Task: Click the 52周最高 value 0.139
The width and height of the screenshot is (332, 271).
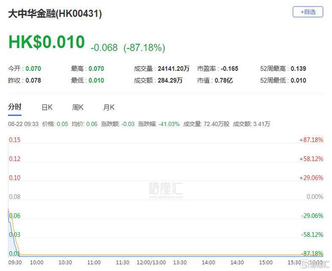Action: [x=298, y=69]
